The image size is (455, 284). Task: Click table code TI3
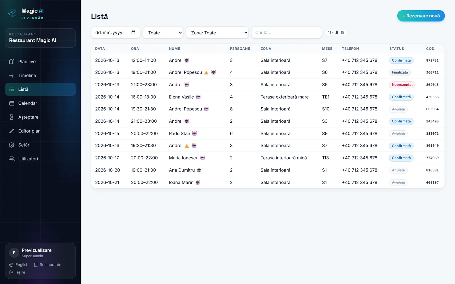coord(325,158)
